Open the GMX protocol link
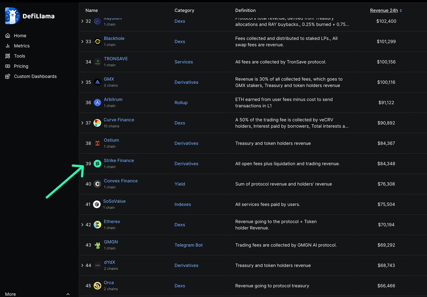The height and width of the screenshot is (297, 427). [109, 79]
